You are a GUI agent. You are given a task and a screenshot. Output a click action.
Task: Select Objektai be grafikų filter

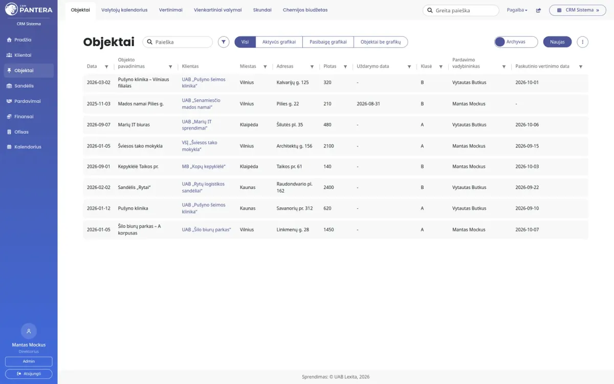[x=381, y=42]
